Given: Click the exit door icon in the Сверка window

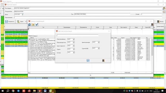Looking at the screenshot, I should pyautogui.click(x=152, y=25).
